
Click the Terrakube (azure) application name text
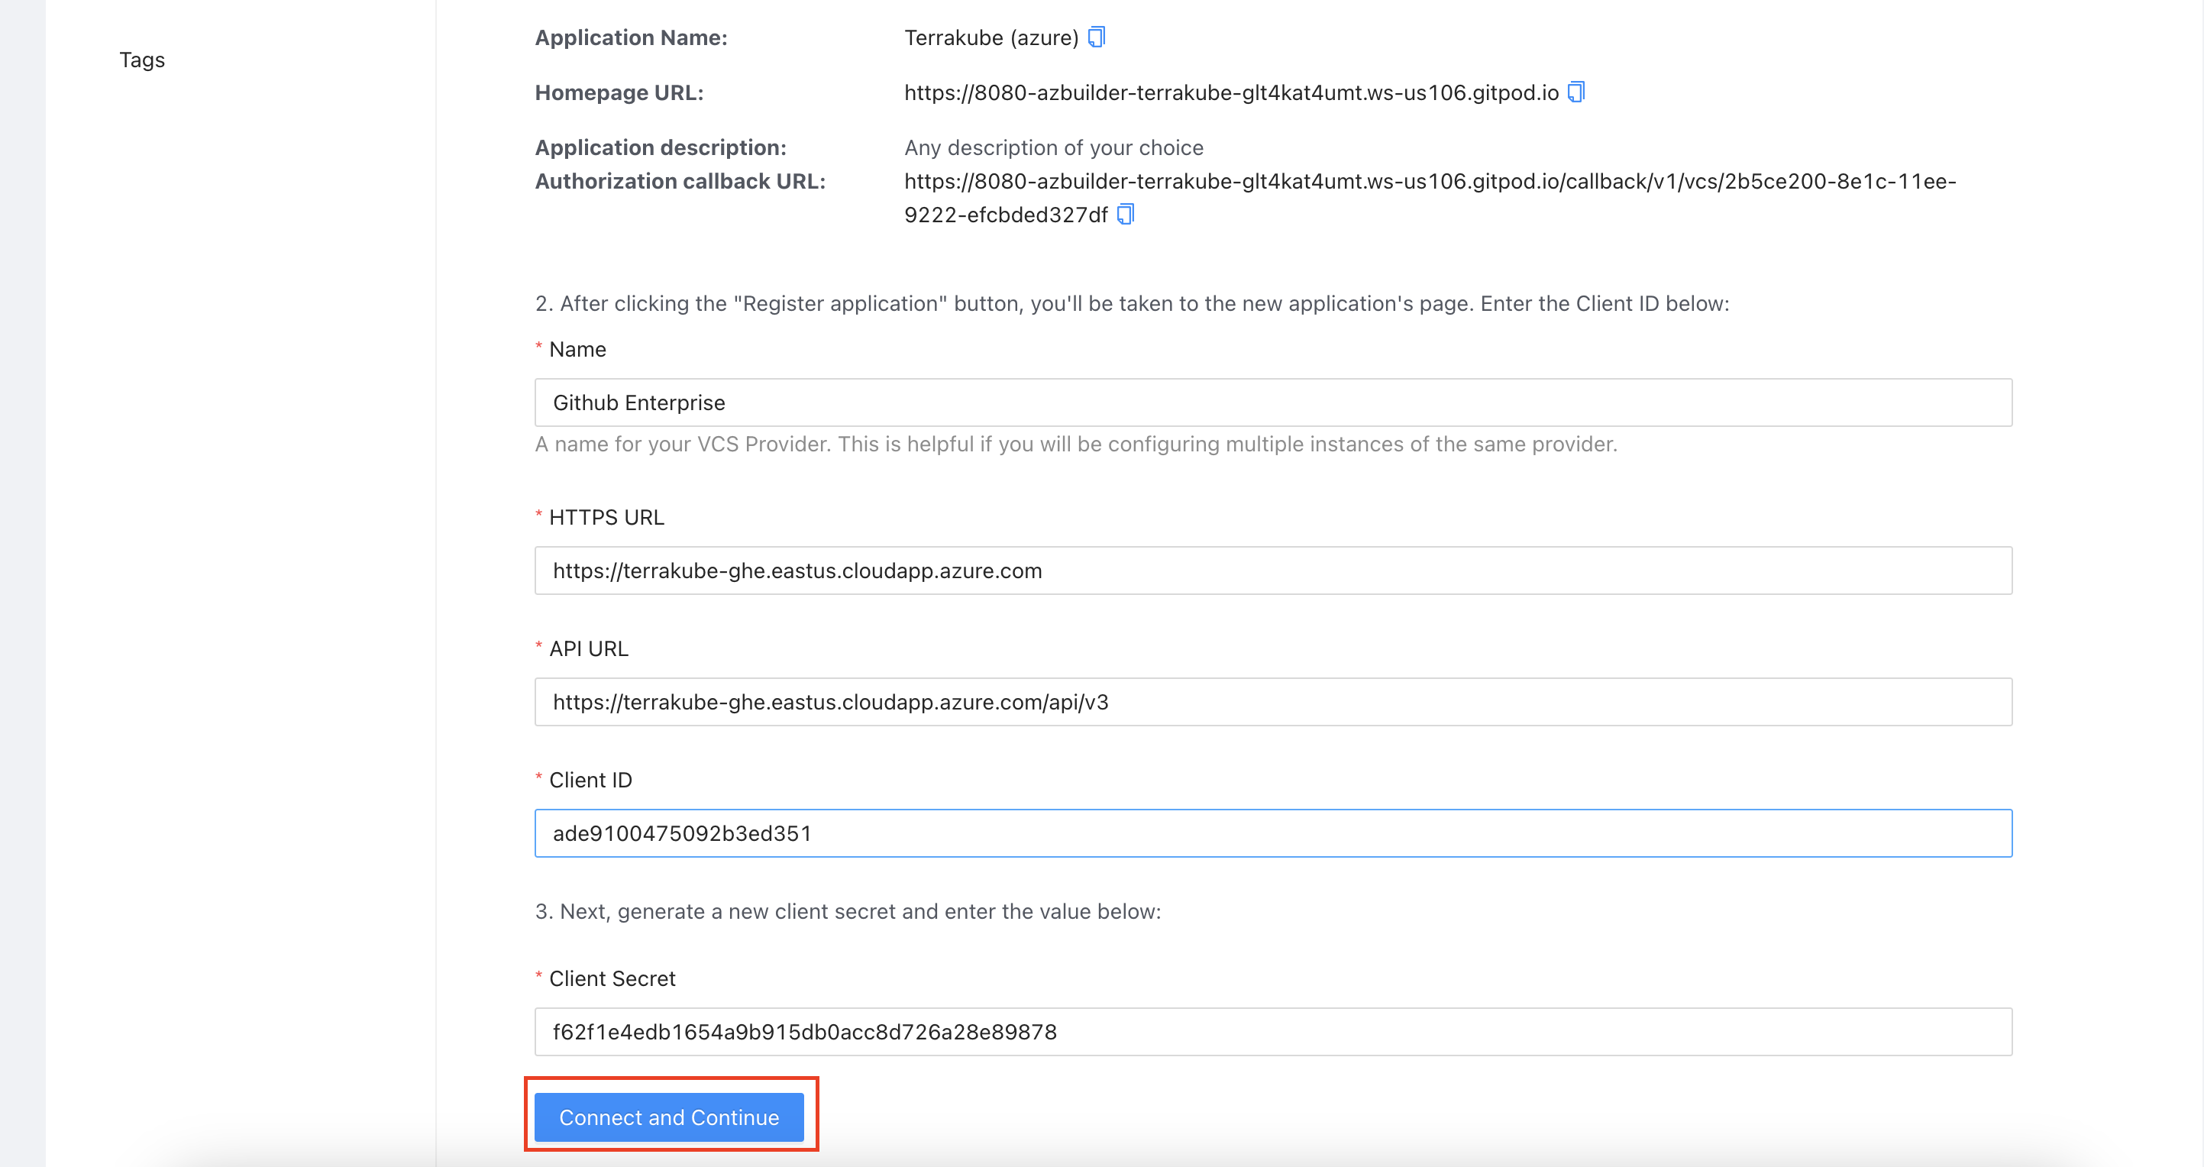point(991,37)
